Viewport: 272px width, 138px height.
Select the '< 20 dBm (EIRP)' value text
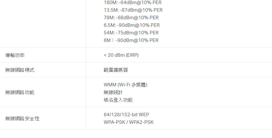(x=121, y=55)
